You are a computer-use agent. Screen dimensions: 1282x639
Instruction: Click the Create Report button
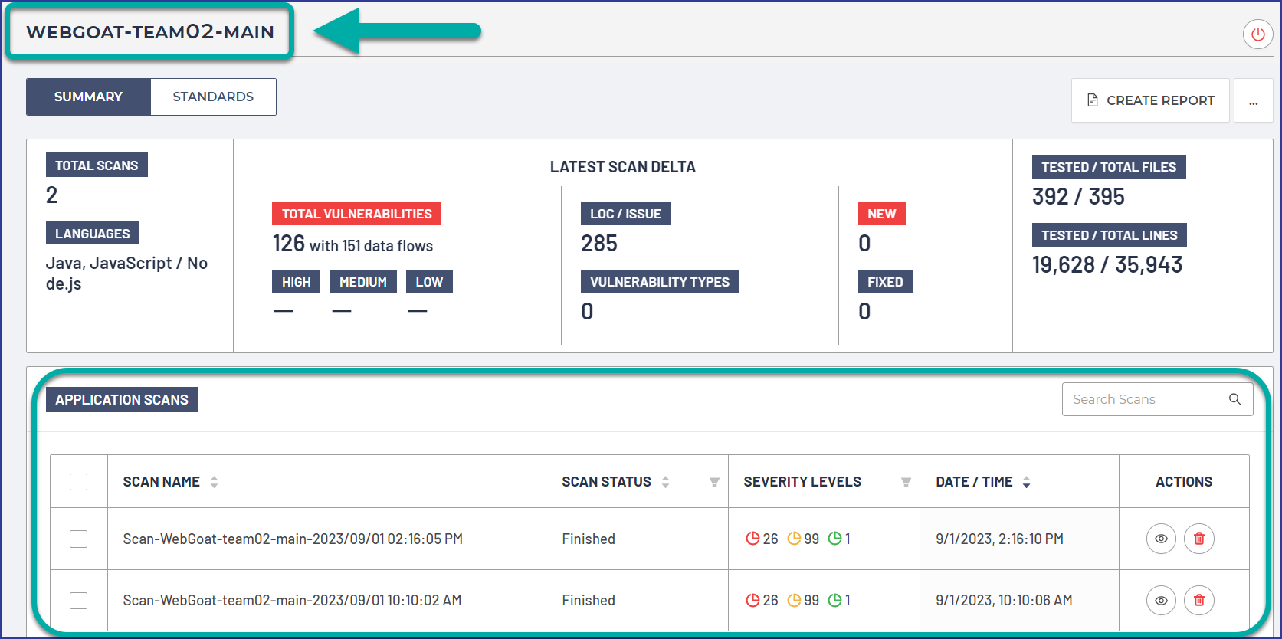coord(1150,100)
